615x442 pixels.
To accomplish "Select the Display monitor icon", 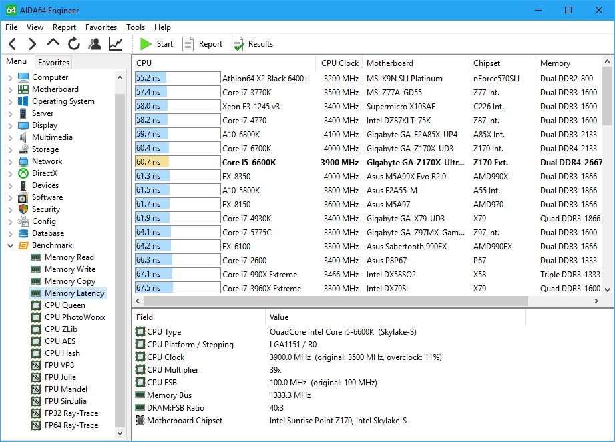I will pyautogui.click(x=23, y=125).
